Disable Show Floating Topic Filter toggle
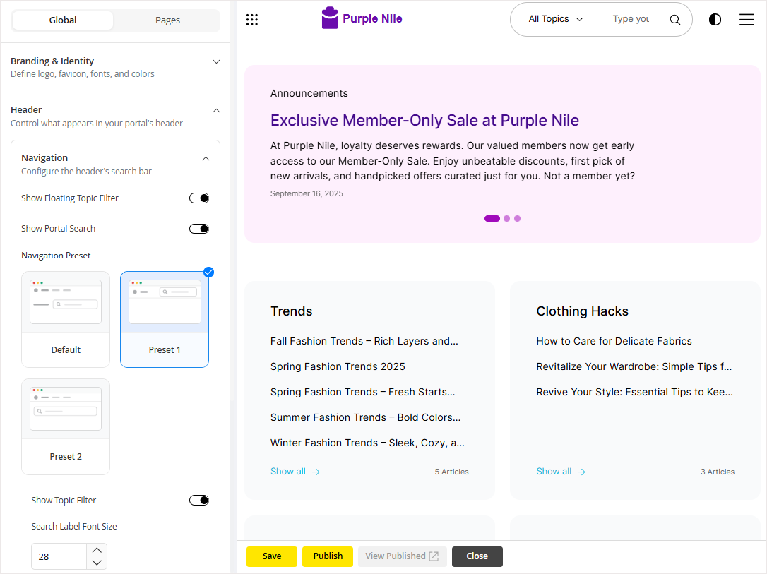 (199, 198)
